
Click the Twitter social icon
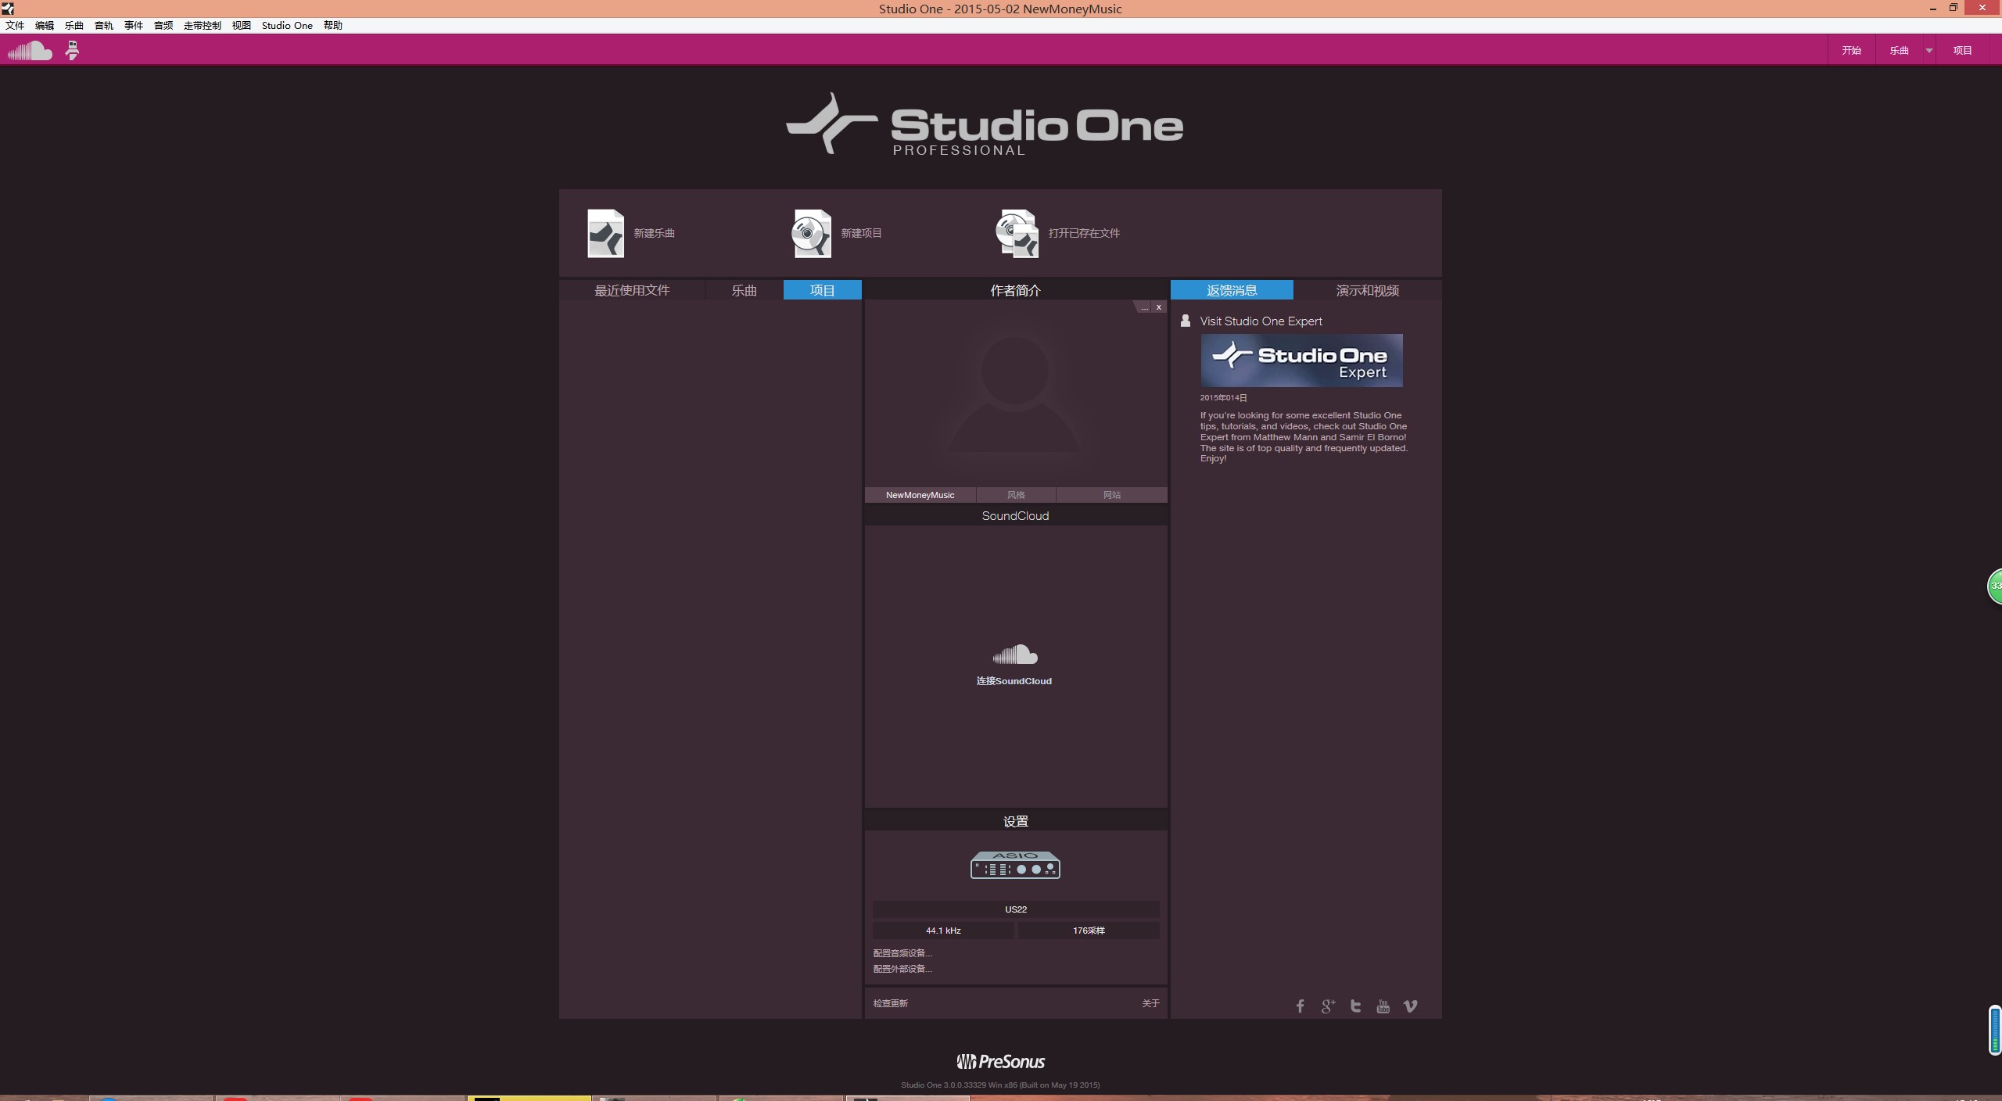click(x=1355, y=1006)
